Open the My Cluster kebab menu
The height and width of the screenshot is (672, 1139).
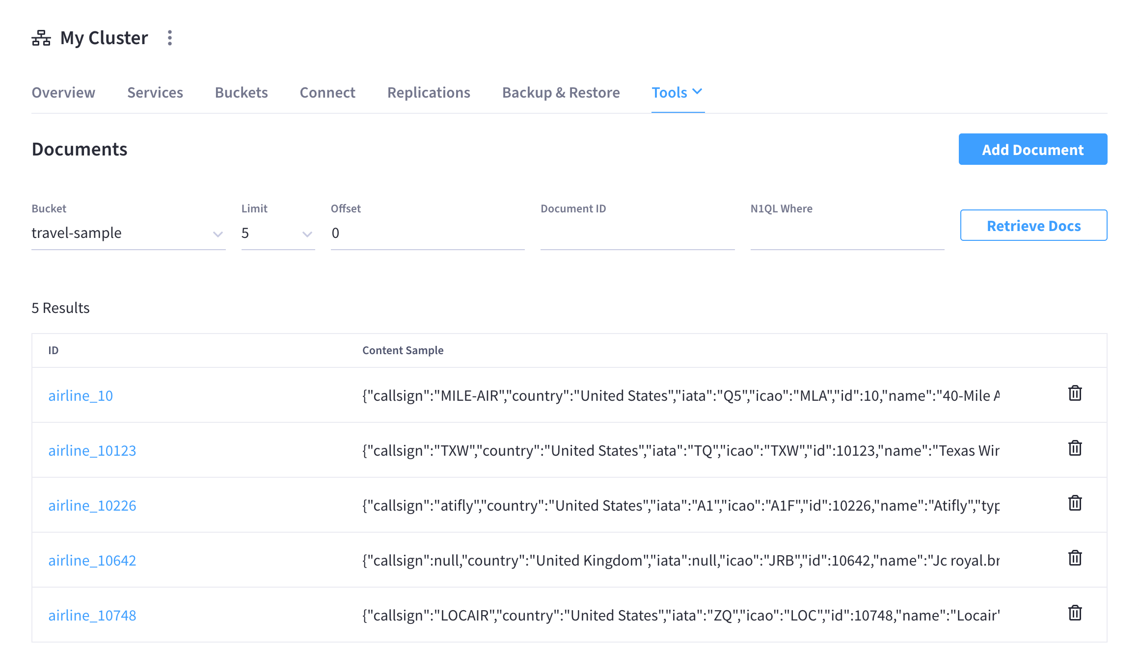pyautogui.click(x=170, y=38)
